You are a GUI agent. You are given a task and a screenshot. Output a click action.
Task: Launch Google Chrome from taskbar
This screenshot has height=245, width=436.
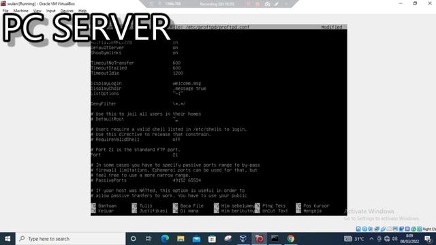pyautogui.click(x=291, y=239)
